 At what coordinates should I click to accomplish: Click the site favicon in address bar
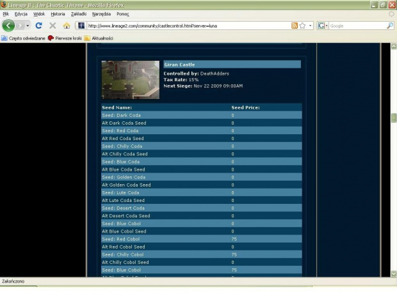(81, 26)
